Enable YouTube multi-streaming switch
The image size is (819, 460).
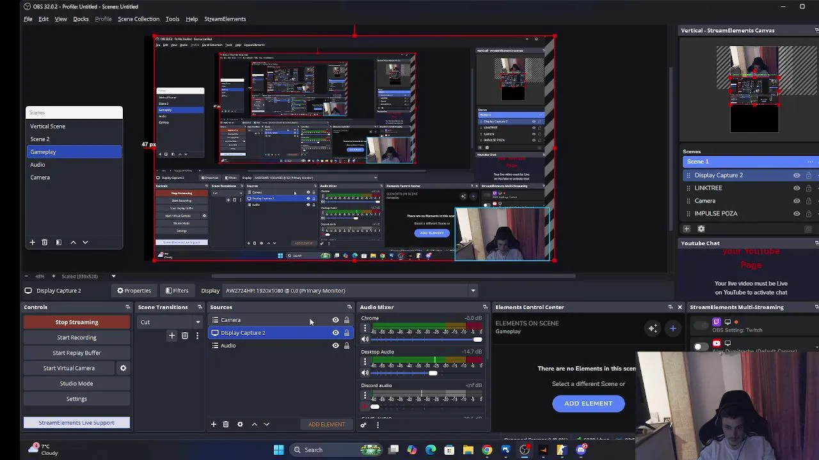pyautogui.click(x=701, y=347)
